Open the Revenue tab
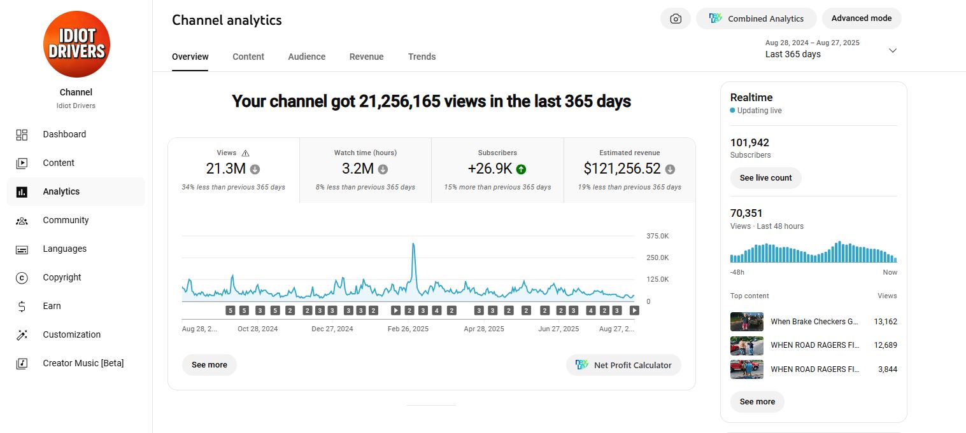This screenshot has height=433, width=966. [x=366, y=57]
